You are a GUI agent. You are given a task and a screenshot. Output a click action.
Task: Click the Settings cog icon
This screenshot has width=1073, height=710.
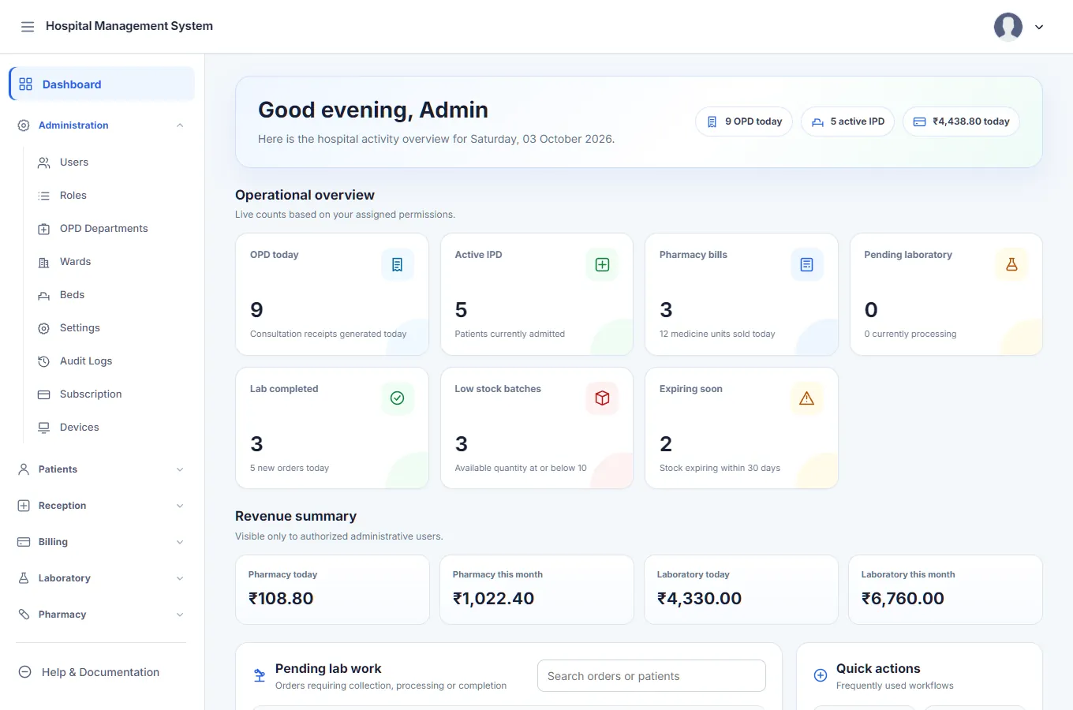(44, 328)
